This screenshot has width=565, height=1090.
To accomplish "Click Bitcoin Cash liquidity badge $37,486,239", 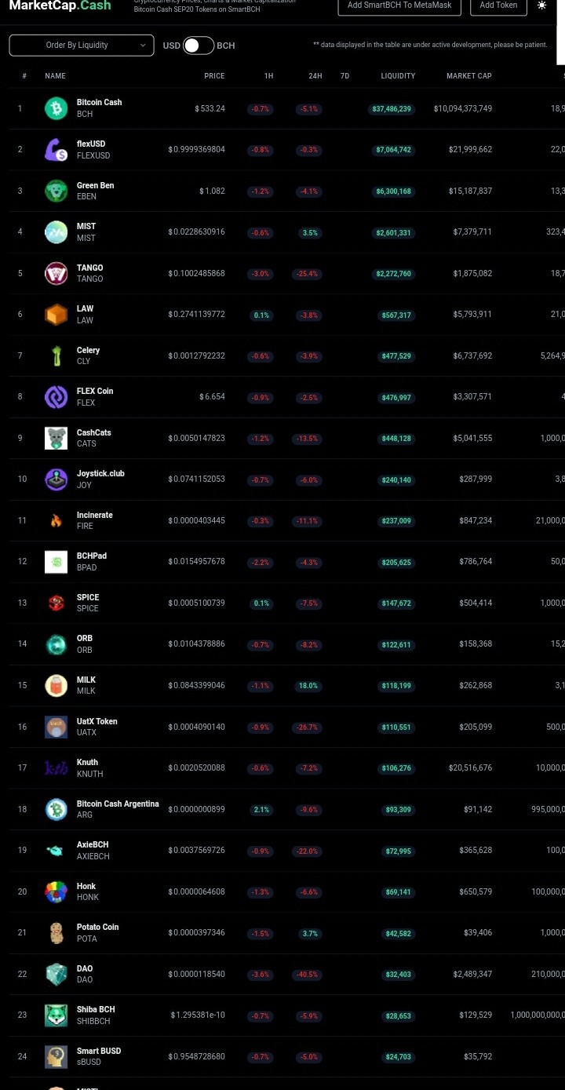I will 392,109.
